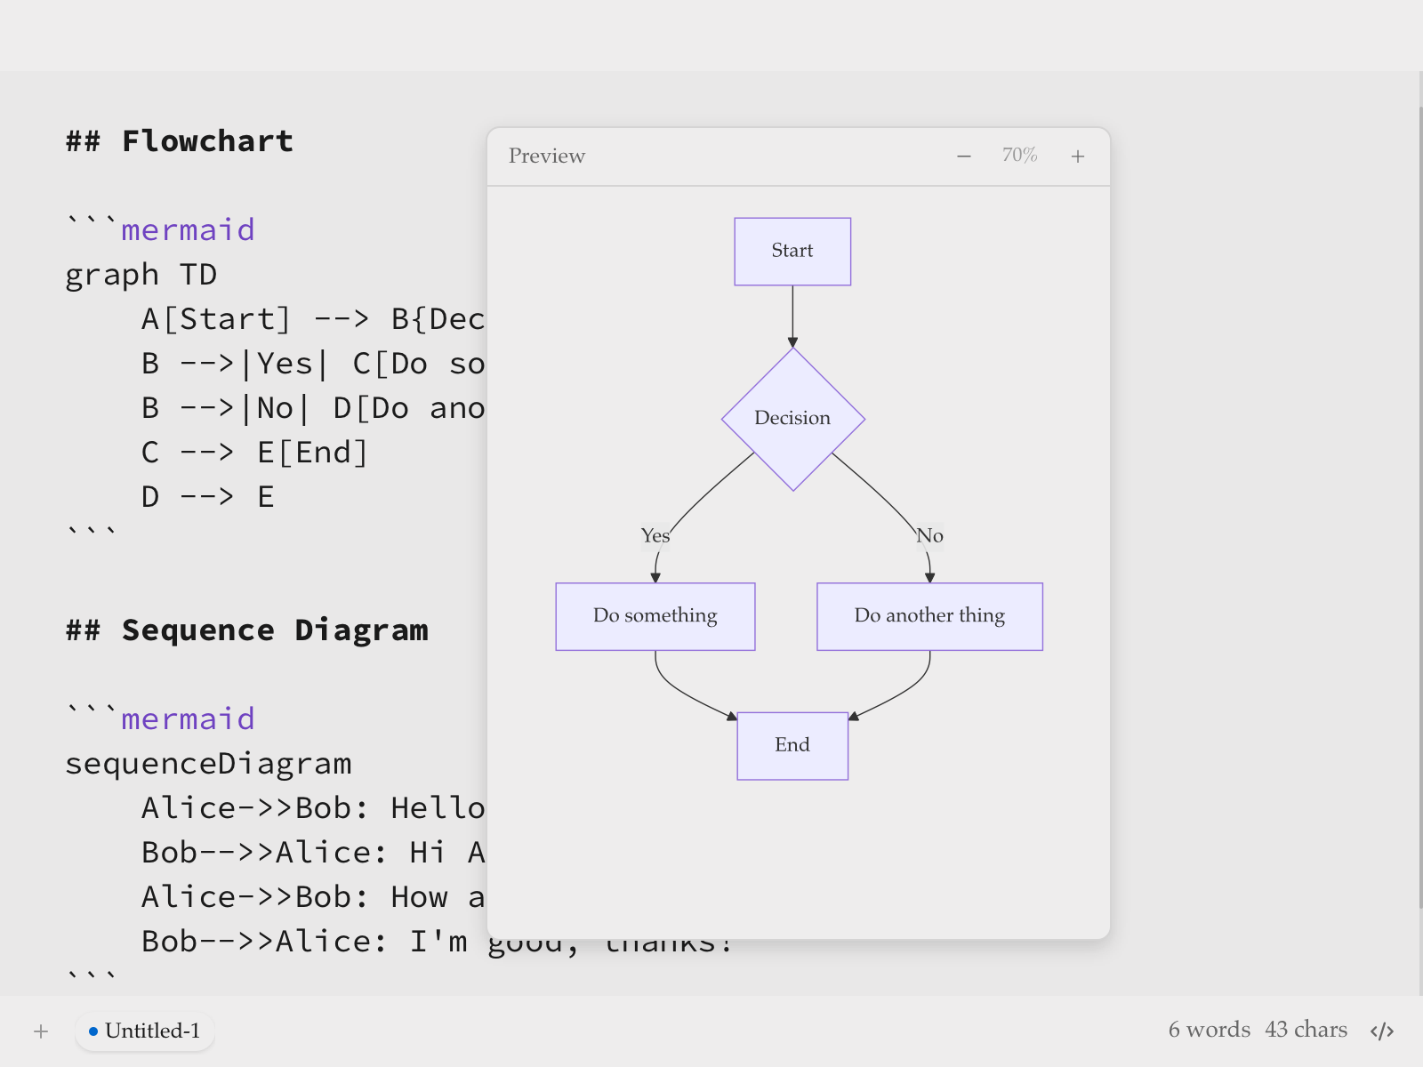Toggle the Preview panel visibility
The width and height of the screenshot is (1423, 1067).
pyautogui.click(x=546, y=156)
